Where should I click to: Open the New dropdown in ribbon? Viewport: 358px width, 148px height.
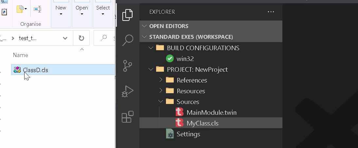click(61, 11)
